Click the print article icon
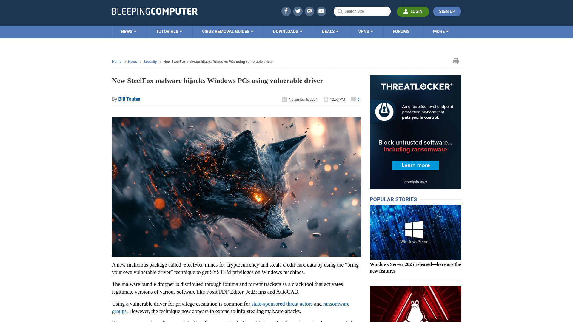The height and width of the screenshot is (322, 573). pos(456,61)
